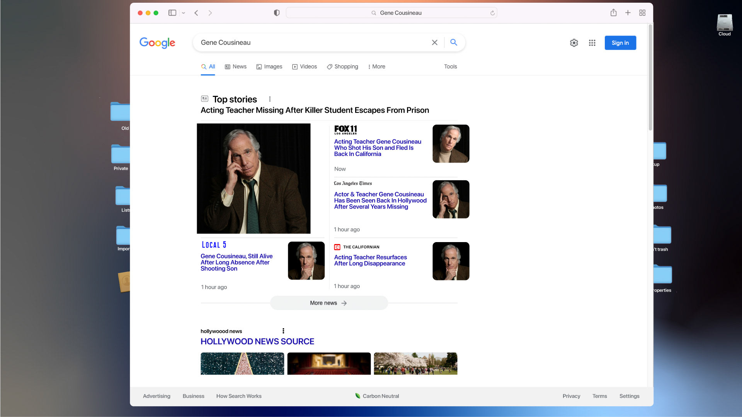Click the Safari sidebar toggle icon
Image resolution: width=742 pixels, height=417 pixels.
click(x=172, y=13)
